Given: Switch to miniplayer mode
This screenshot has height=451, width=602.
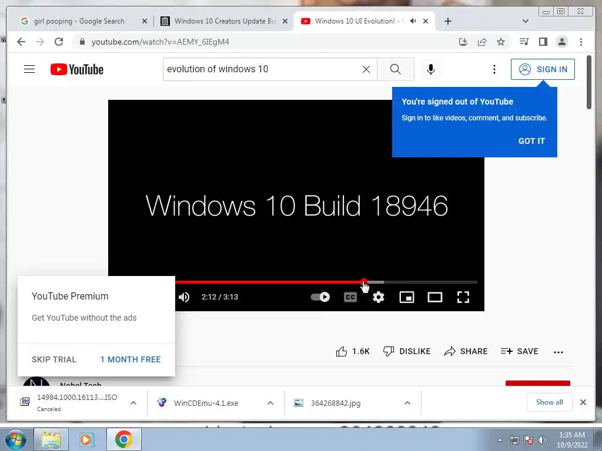Looking at the screenshot, I should [407, 297].
